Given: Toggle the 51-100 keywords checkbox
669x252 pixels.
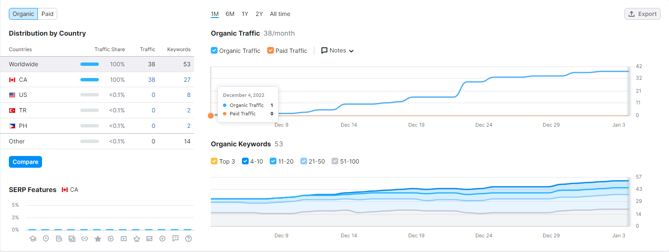Looking at the screenshot, I should (x=335, y=161).
